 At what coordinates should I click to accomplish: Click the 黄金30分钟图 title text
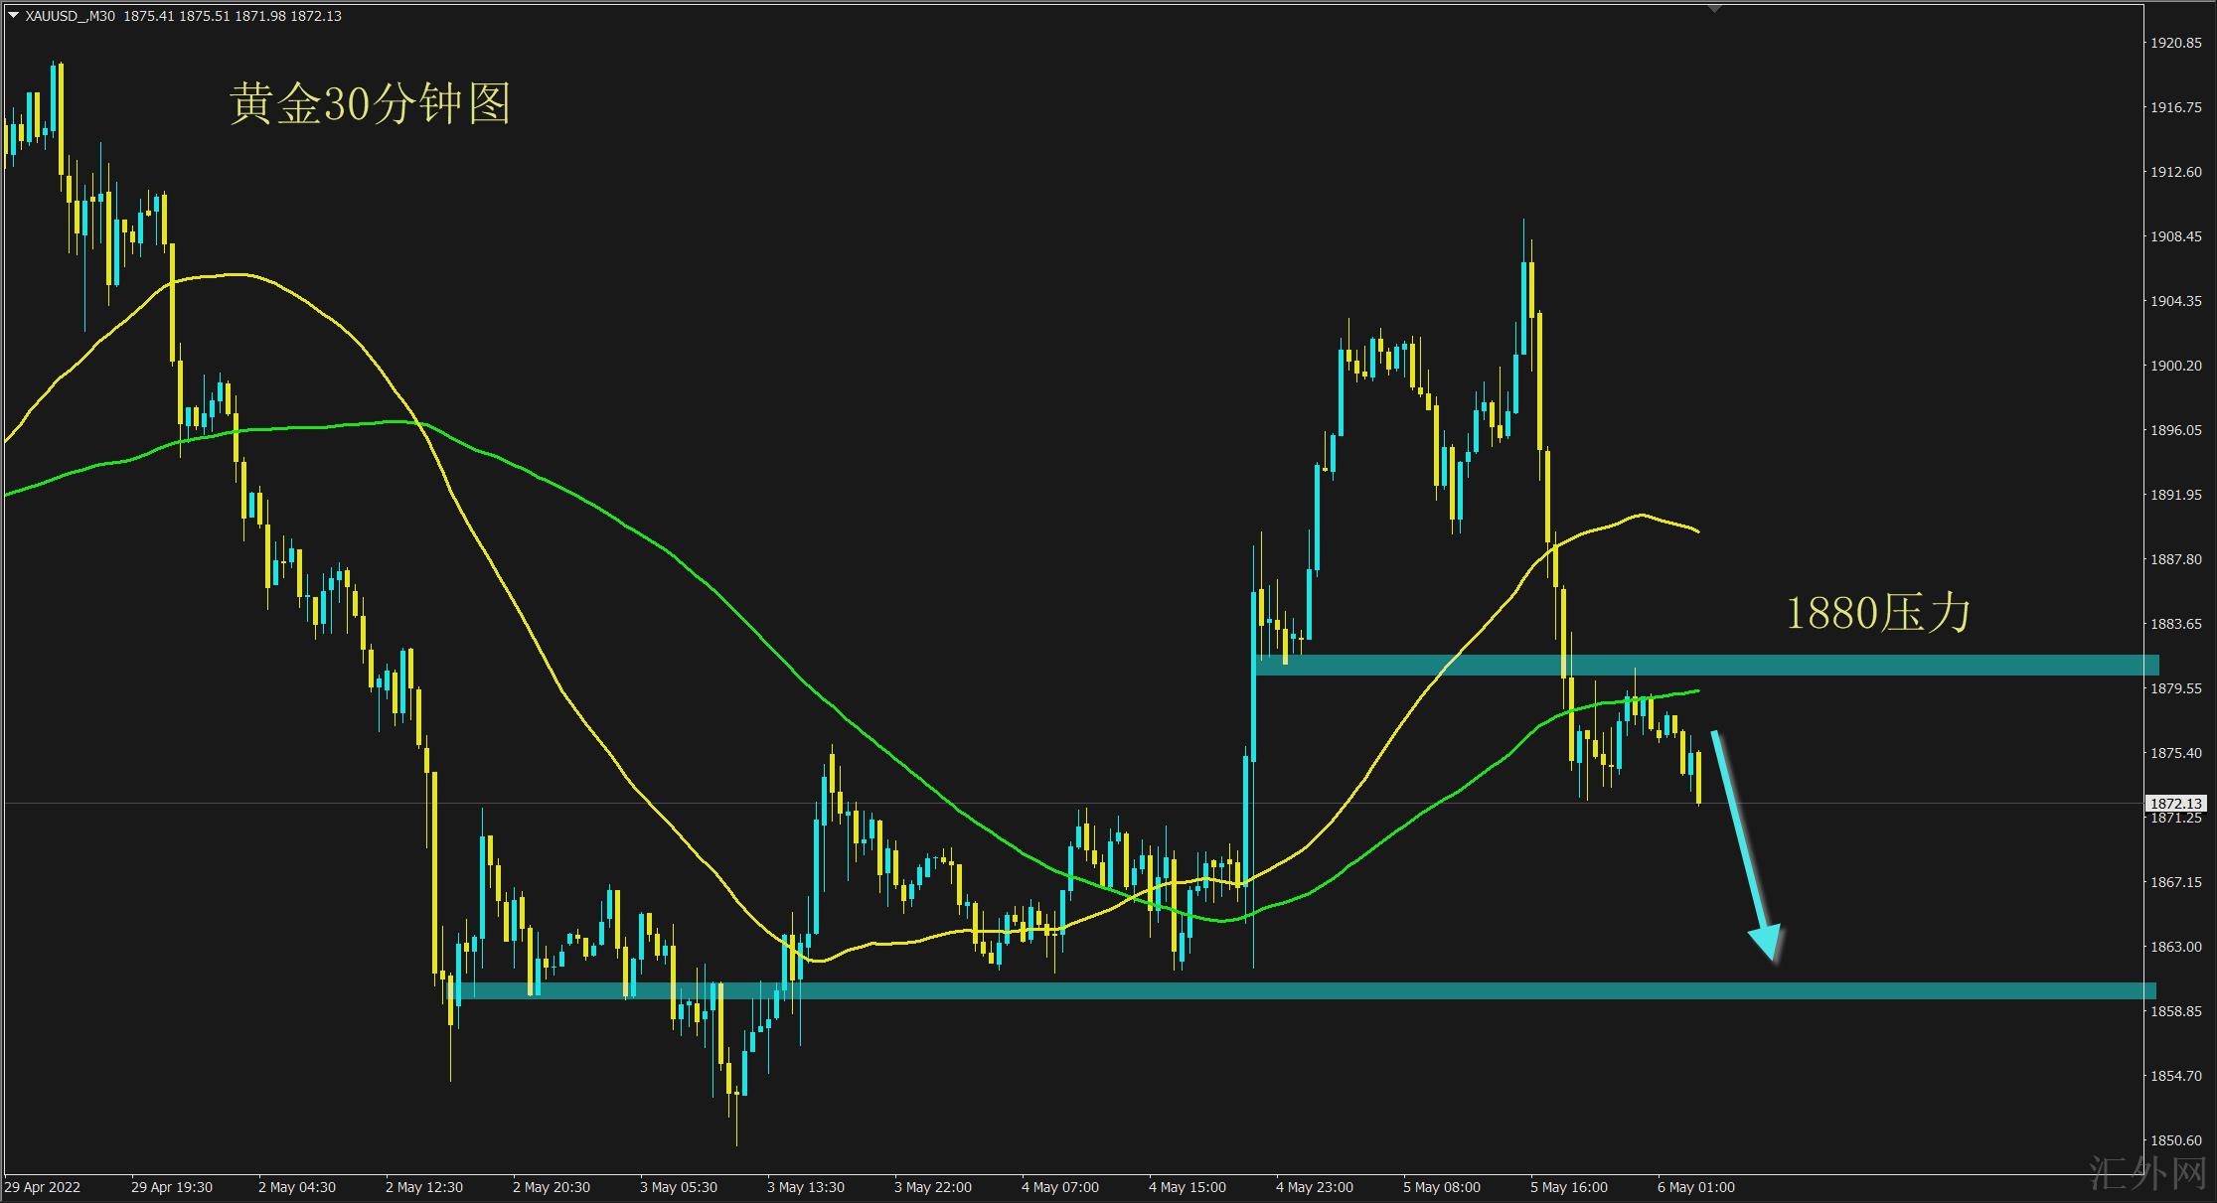tap(370, 104)
